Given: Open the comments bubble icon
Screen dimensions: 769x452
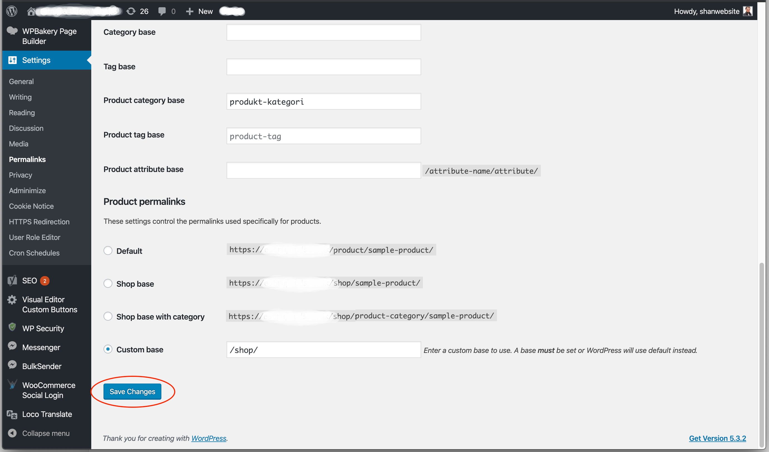Looking at the screenshot, I should coord(162,11).
